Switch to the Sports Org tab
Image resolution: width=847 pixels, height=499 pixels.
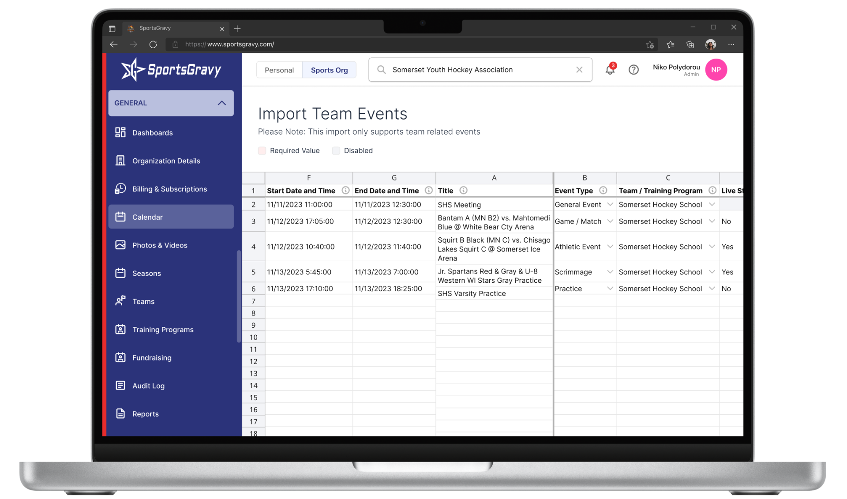(x=329, y=70)
